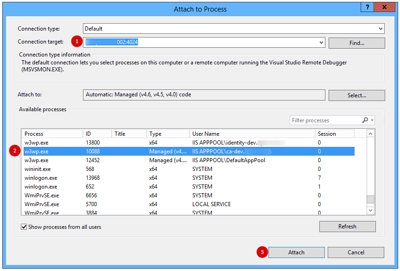
Task: Sort processes by User Name column header
Action: pos(252,133)
